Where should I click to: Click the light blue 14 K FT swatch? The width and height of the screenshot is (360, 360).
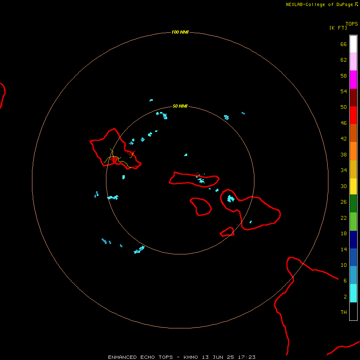tap(353, 275)
